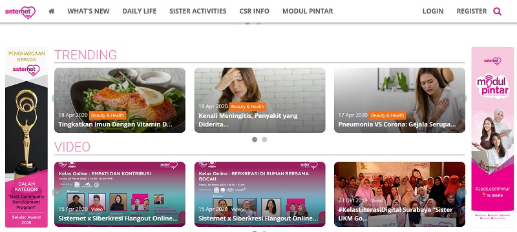Click Beauty & Health tag on Pneumonia card

[387, 115]
